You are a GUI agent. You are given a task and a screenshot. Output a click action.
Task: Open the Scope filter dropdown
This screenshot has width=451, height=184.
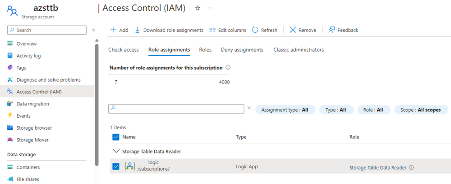pos(421,110)
